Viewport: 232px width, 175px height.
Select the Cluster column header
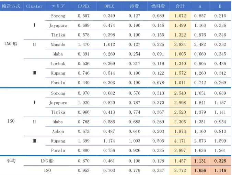pyautogui.click(x=34, y=6)
